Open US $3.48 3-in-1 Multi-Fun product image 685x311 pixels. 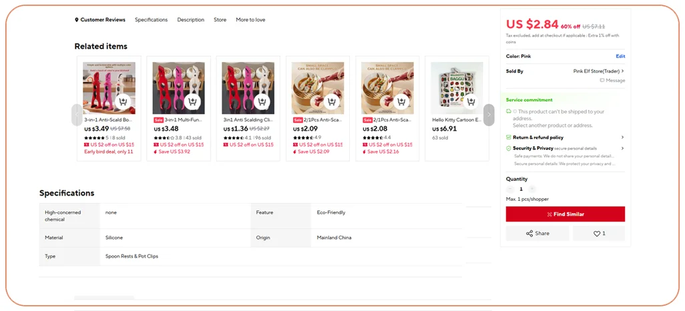click(x=179, y=88)
